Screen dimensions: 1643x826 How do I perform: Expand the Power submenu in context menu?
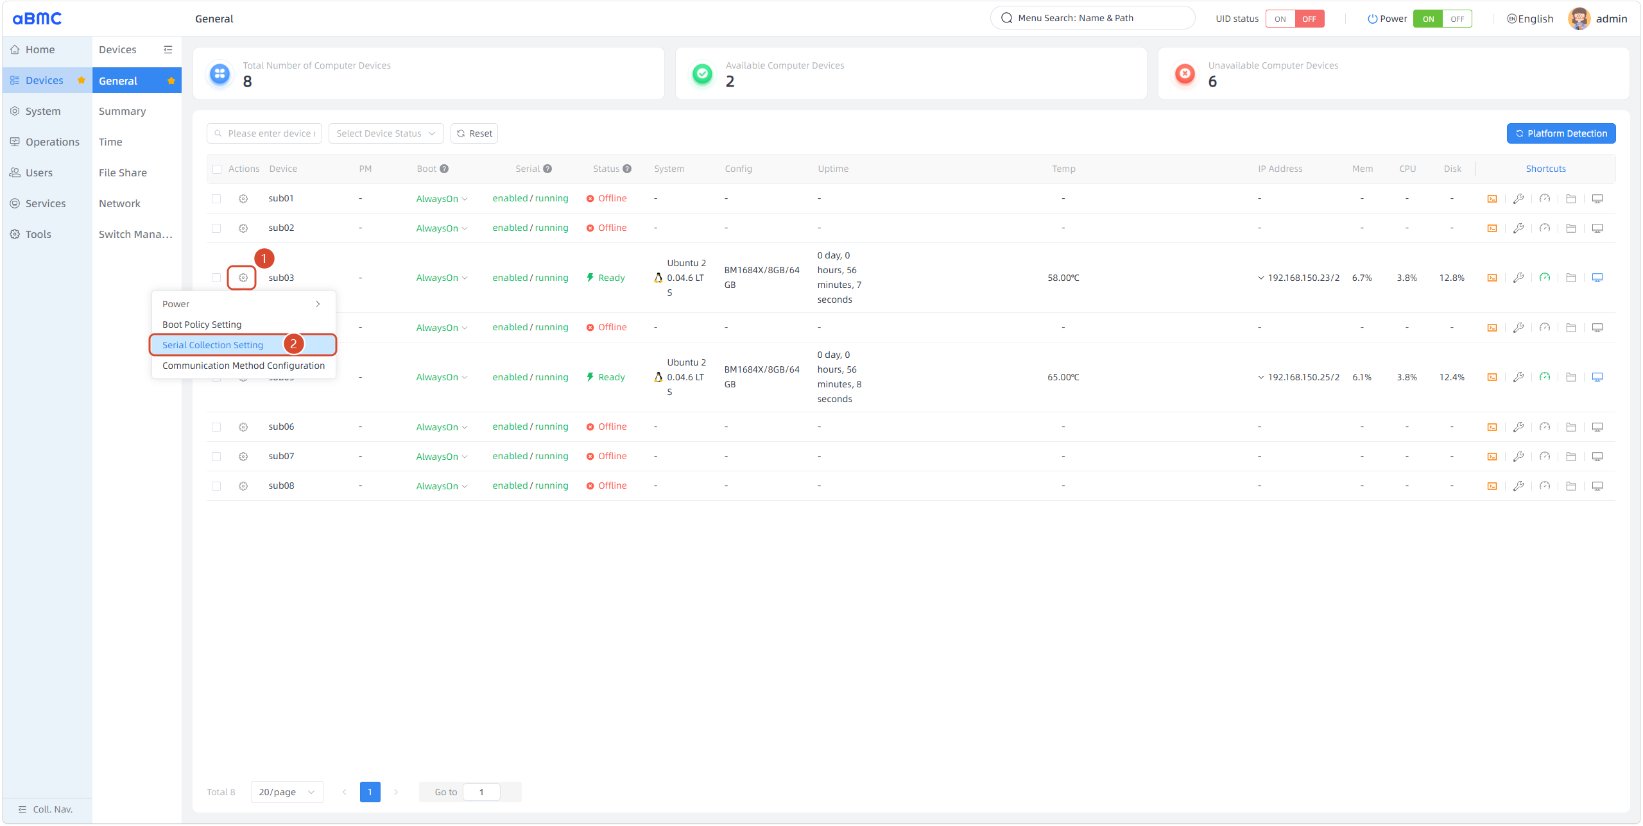[x=243, y=304]
